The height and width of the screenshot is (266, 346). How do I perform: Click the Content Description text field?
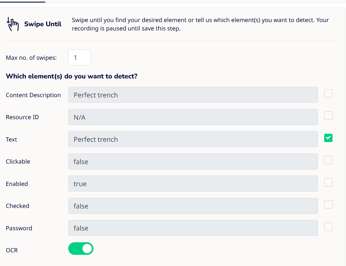coord(193,95)
